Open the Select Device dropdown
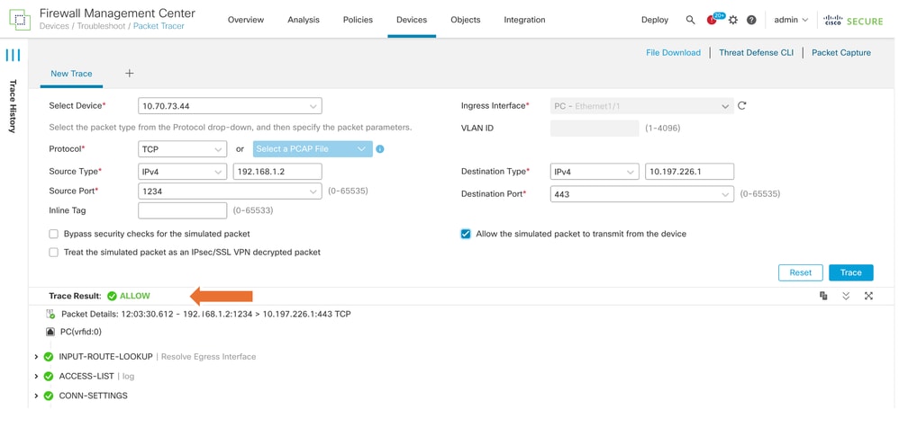The height and width of the screenshot is (427, 899). (230, 106)
